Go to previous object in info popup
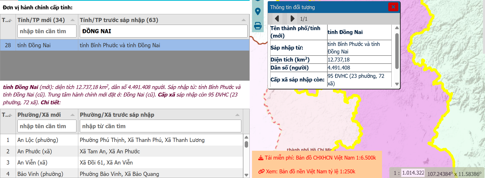This screenshot has height=178, width=485. (x=277, y=19)
